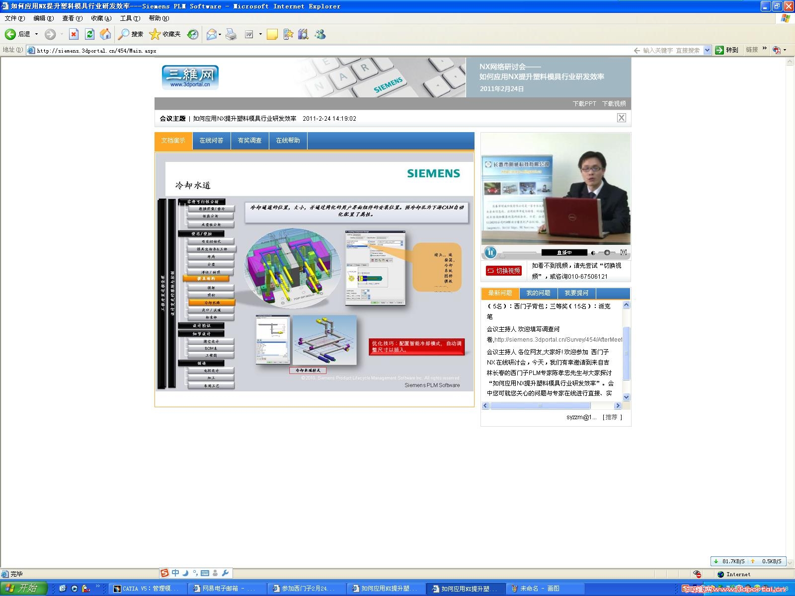This screenshot has width=795, height=596.
Task: Open the 工具 menu
Action: (130, 18)
